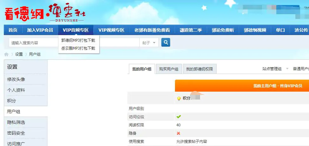Click the 阅读权限 value 40

(178, 125)
